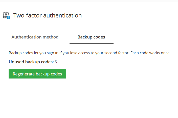Click the Two-factor authentication page heading

point(48,15)
